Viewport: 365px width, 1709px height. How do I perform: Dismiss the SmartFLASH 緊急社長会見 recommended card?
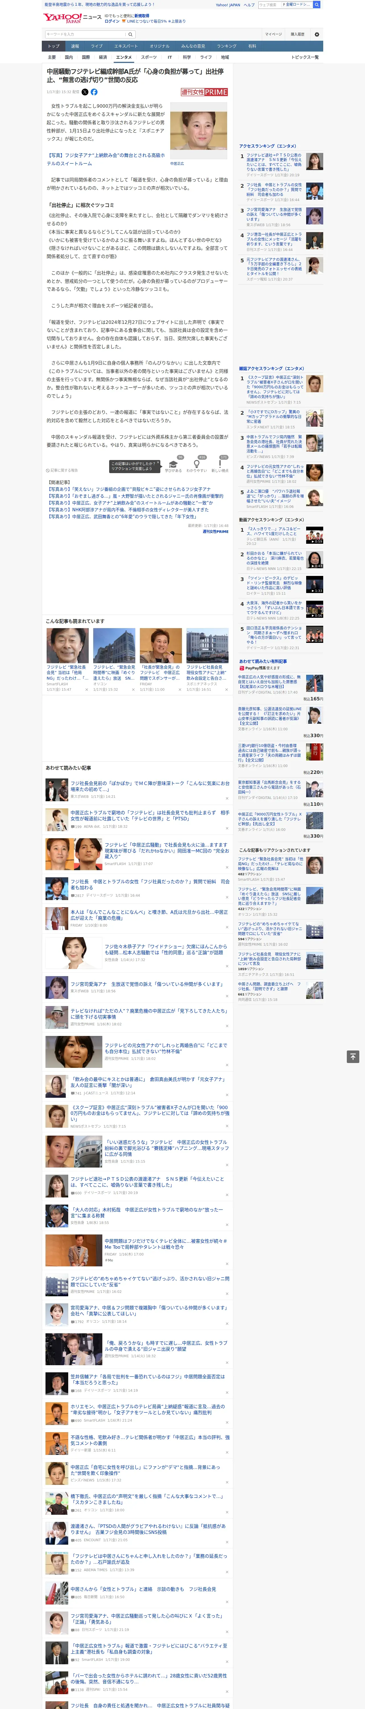pos(86,689)
